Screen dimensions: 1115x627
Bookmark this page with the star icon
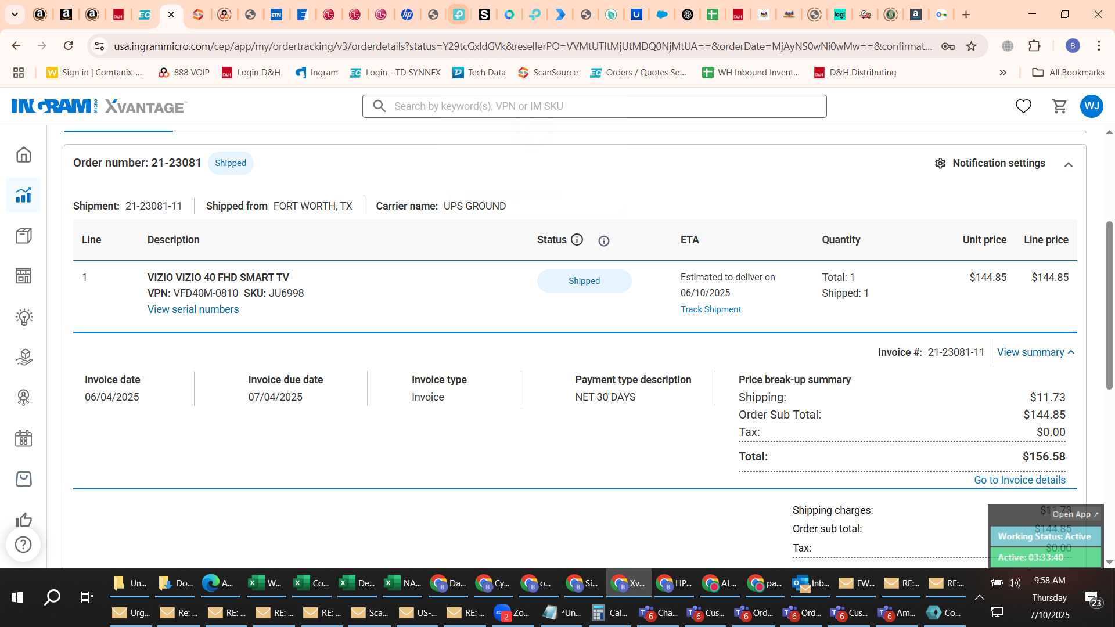[971, 46]
